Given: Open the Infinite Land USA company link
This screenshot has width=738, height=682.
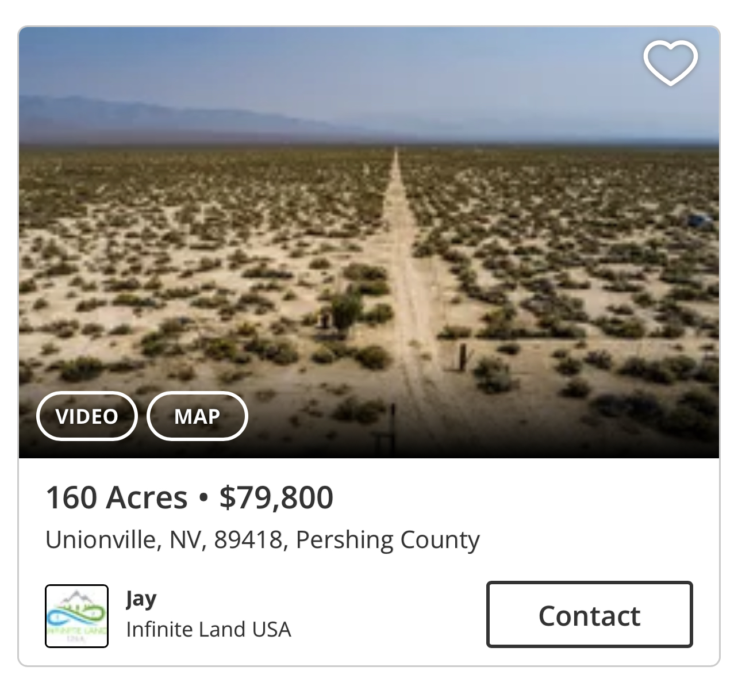Looking at the screenshot, I should pyautogui.click(x=209, y=630).
